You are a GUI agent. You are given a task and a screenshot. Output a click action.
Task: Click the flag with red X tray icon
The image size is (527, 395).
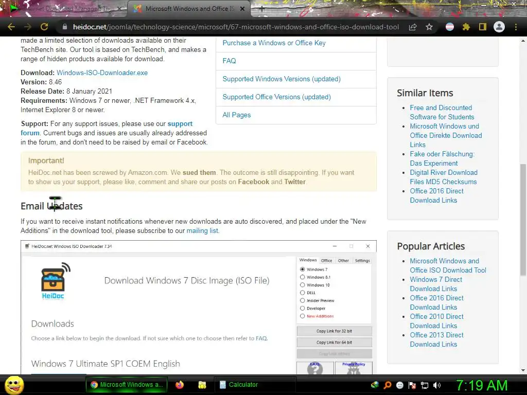(412, 385)
